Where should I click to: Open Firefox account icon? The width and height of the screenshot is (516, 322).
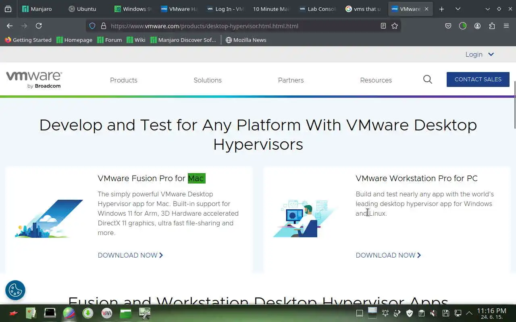[477, 26]
